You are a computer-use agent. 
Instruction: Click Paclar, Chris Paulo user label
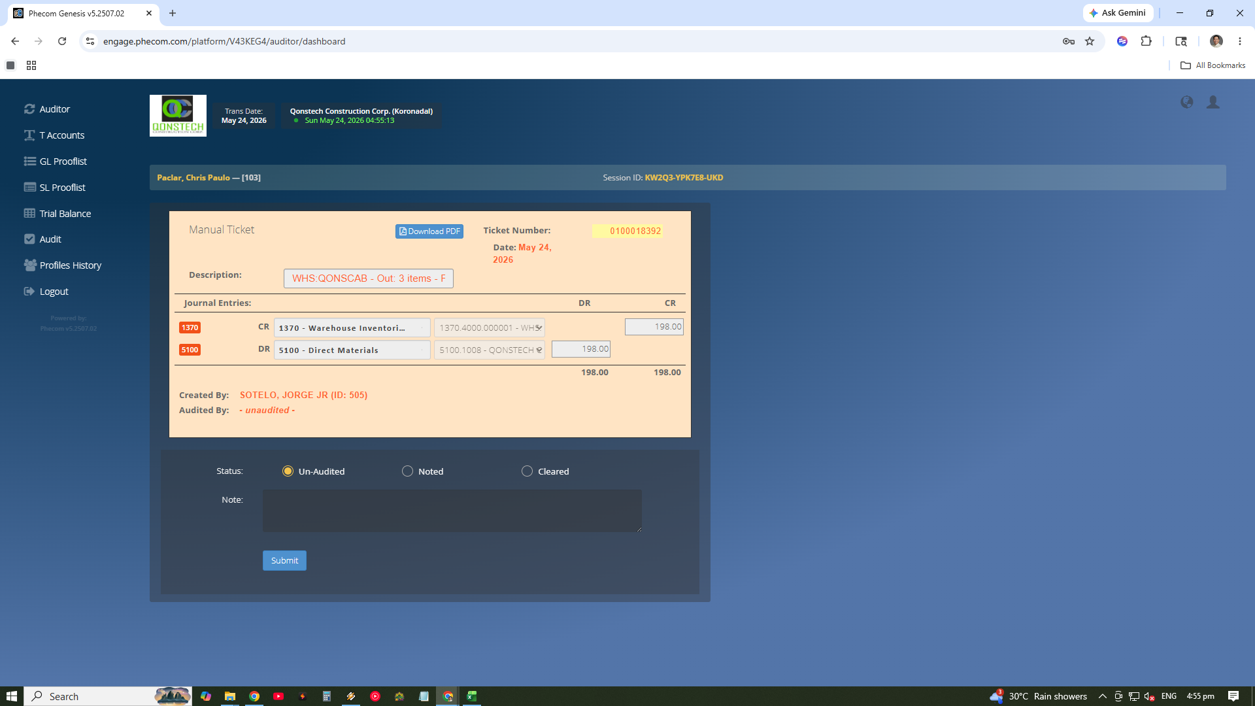pos(193,178)
